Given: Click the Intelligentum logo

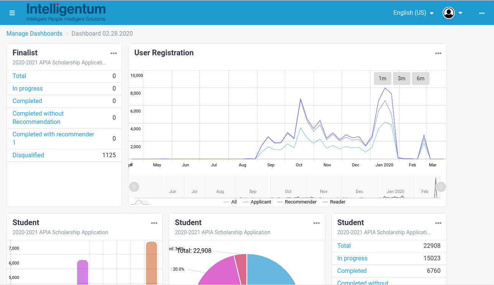Looking at the screenshot, I should (66, 13).
